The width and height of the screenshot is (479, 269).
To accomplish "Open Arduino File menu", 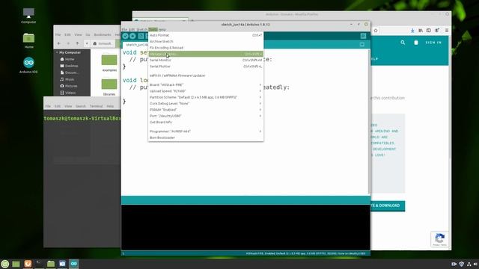I will point(124,30).
